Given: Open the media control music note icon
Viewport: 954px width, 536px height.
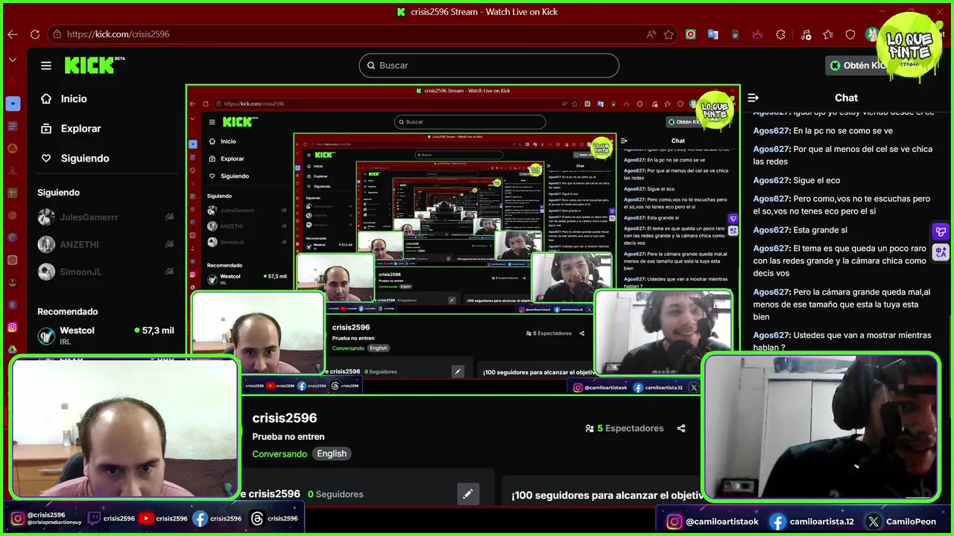Looking at the screenshot, I should coord(806,34).
